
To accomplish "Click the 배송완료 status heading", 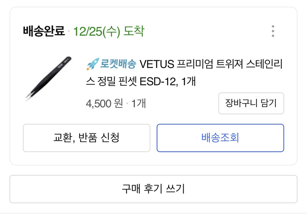I will tap(44, 31).
